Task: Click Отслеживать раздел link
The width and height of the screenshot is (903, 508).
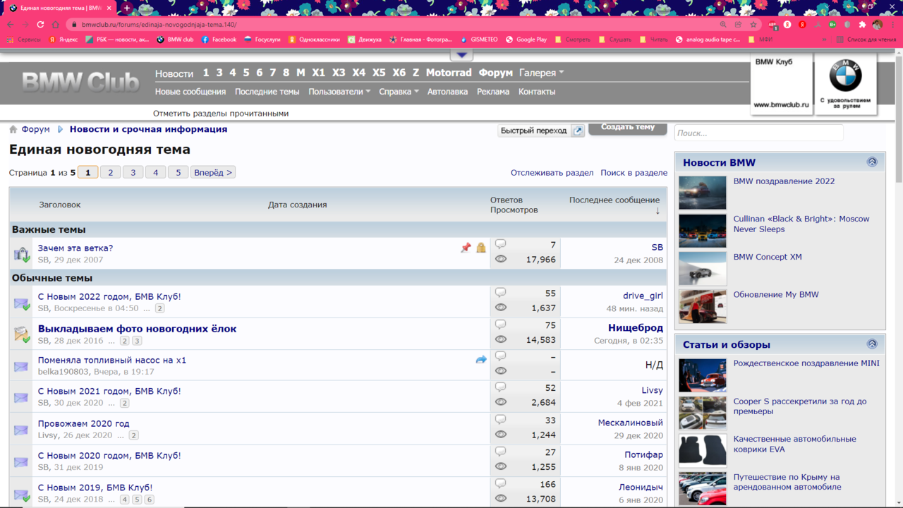Action: click(x=552, y=172)
